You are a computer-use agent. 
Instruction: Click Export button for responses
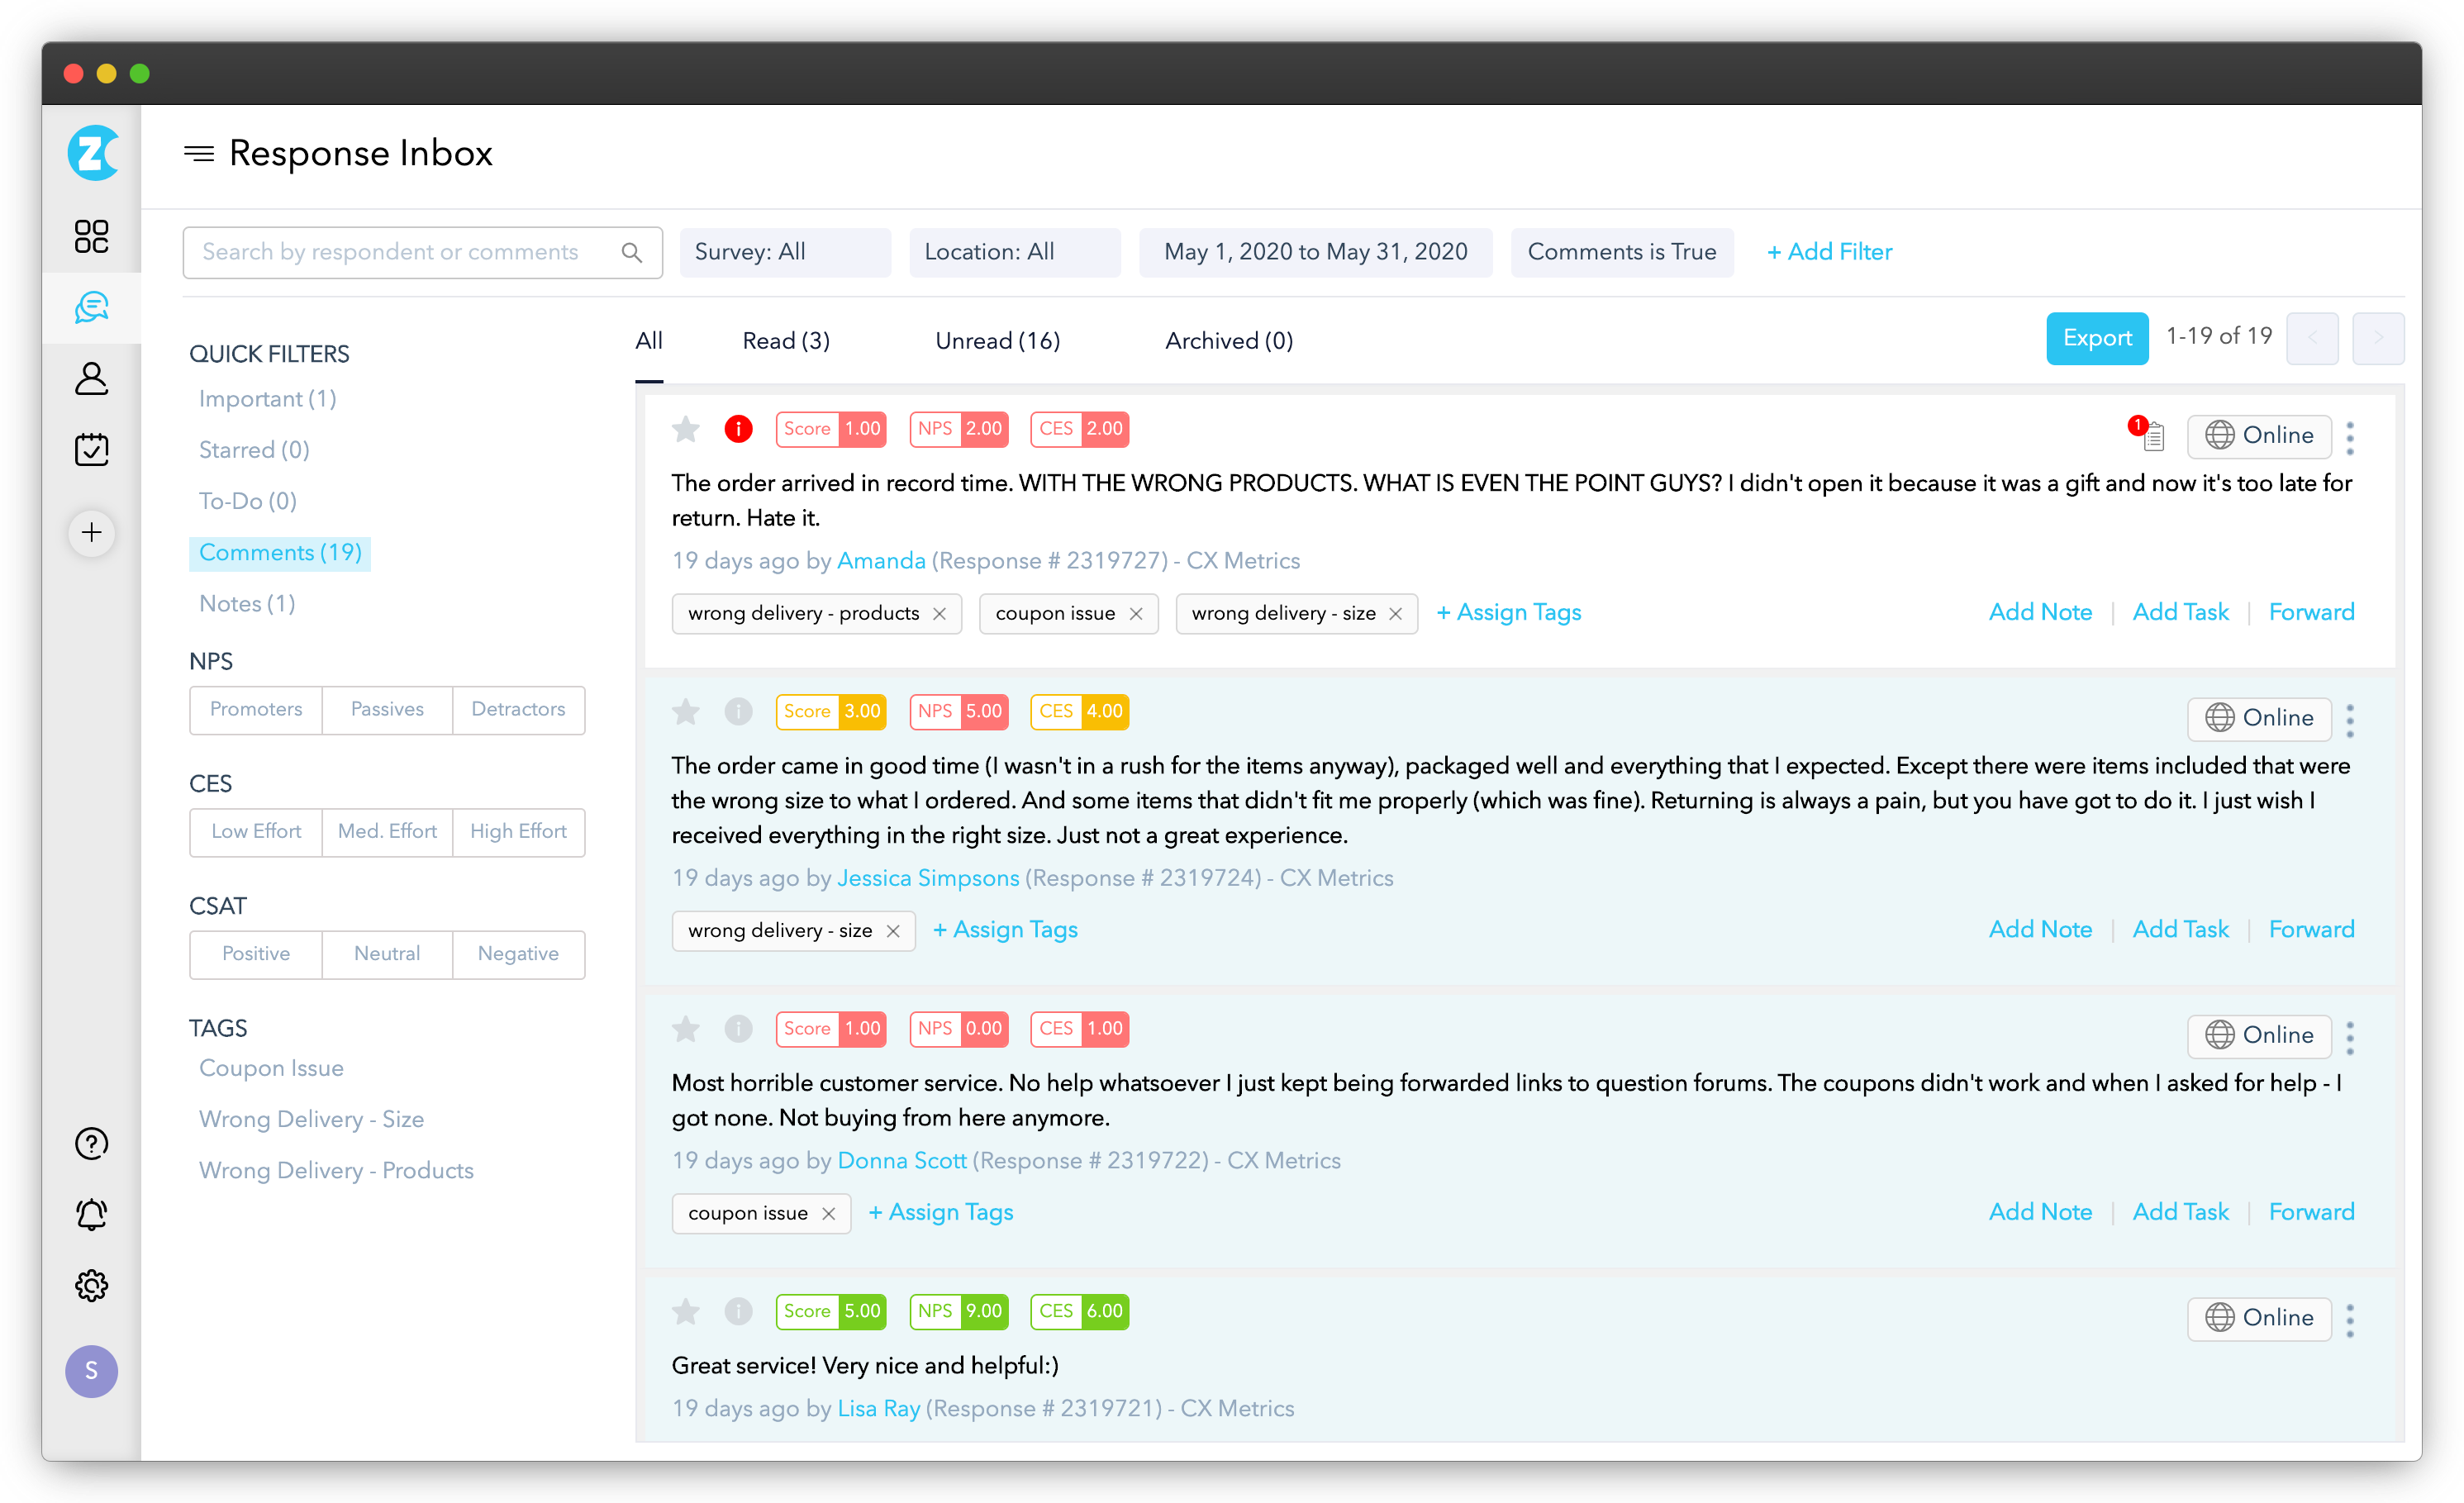(x=2096, y=338)
